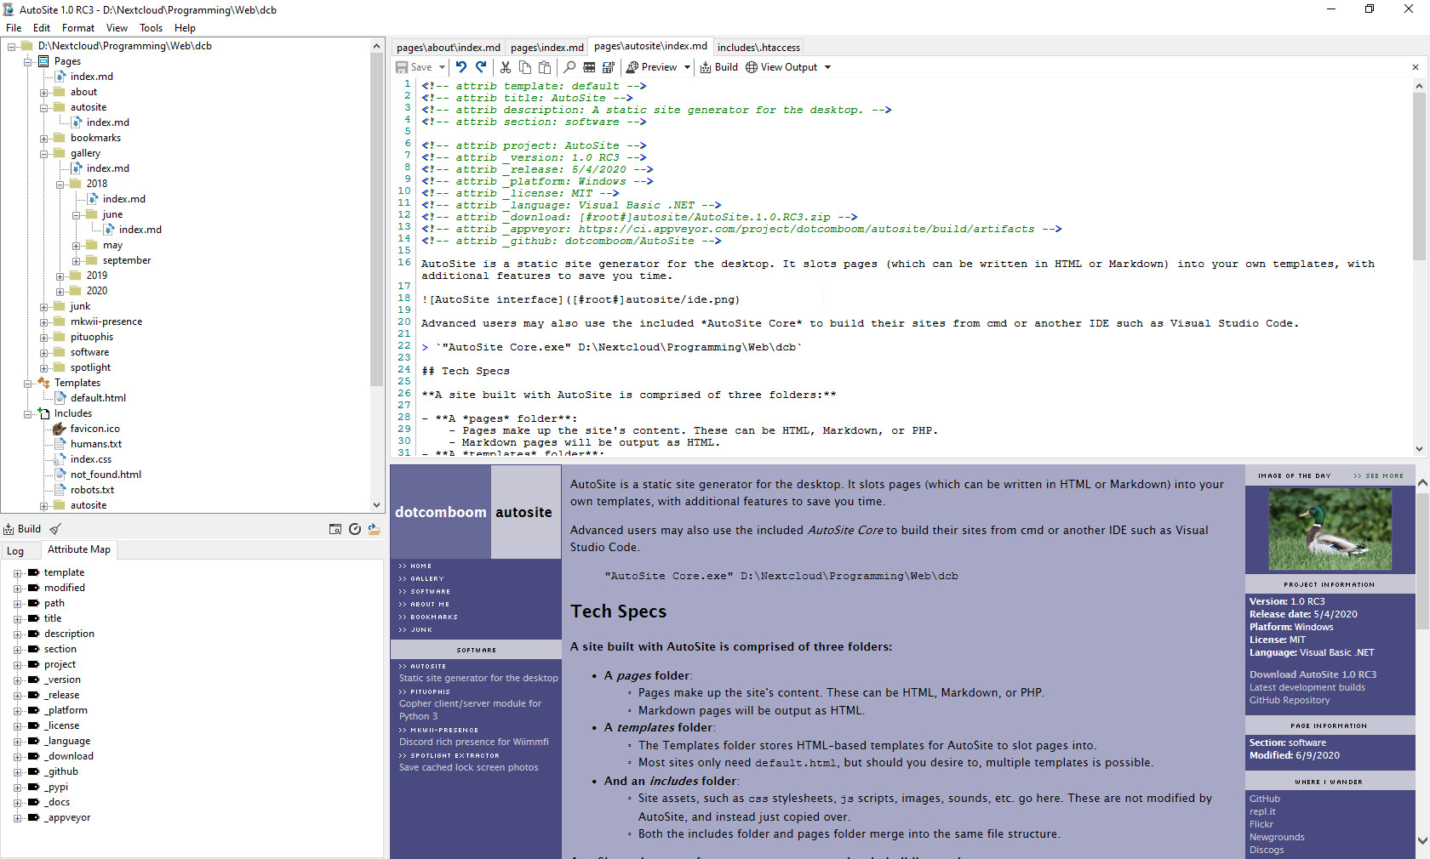Screen dimensions: 1430x859
Task: Open the Format menu
Action: pyautogui.click(x=78, y=28)
